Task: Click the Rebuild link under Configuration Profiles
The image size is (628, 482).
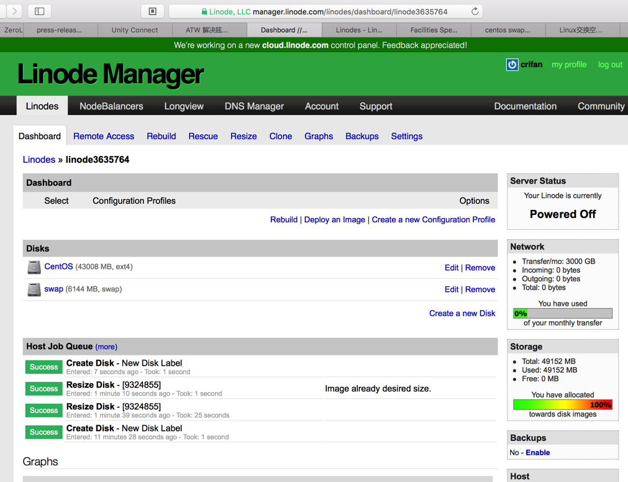Action: point(283,219)
